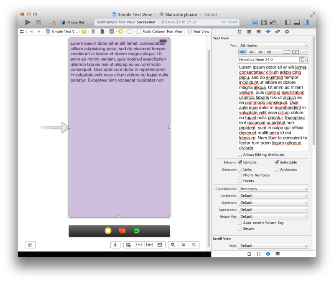This screenshot has width=334, height=282.
Task: Open the Return Key dropdown
Action: click(x=273, y=216)
